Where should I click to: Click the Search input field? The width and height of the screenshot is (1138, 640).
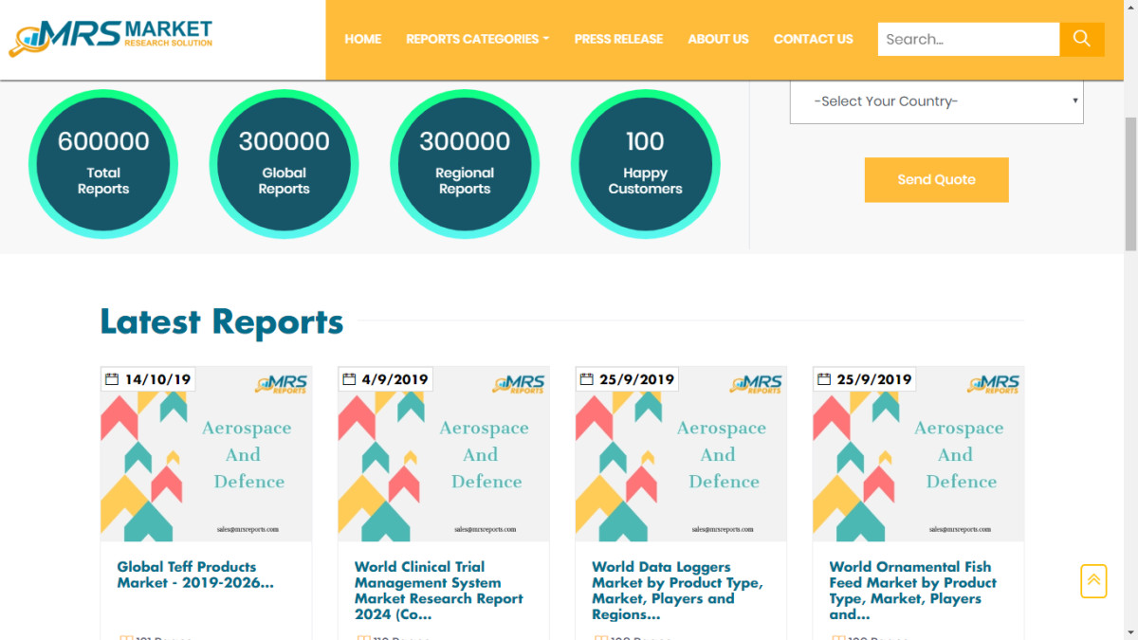tap(968, 39)
